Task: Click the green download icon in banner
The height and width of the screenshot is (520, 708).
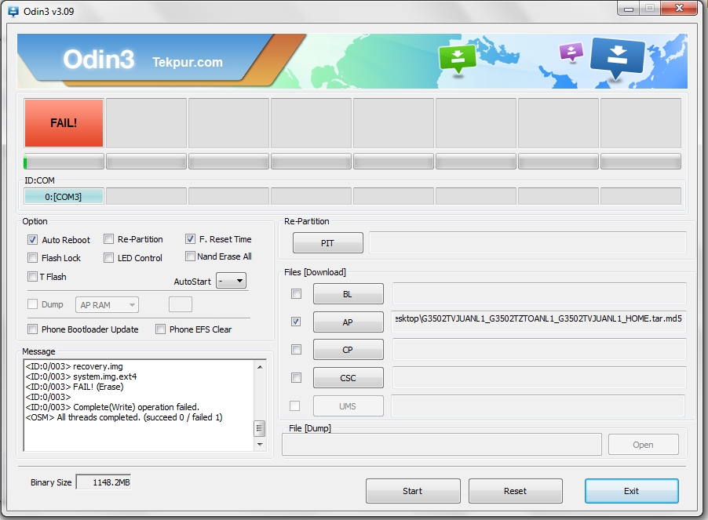Action: pos(458,58)
